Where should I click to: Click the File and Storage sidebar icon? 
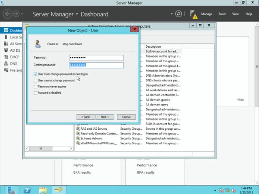6,70
